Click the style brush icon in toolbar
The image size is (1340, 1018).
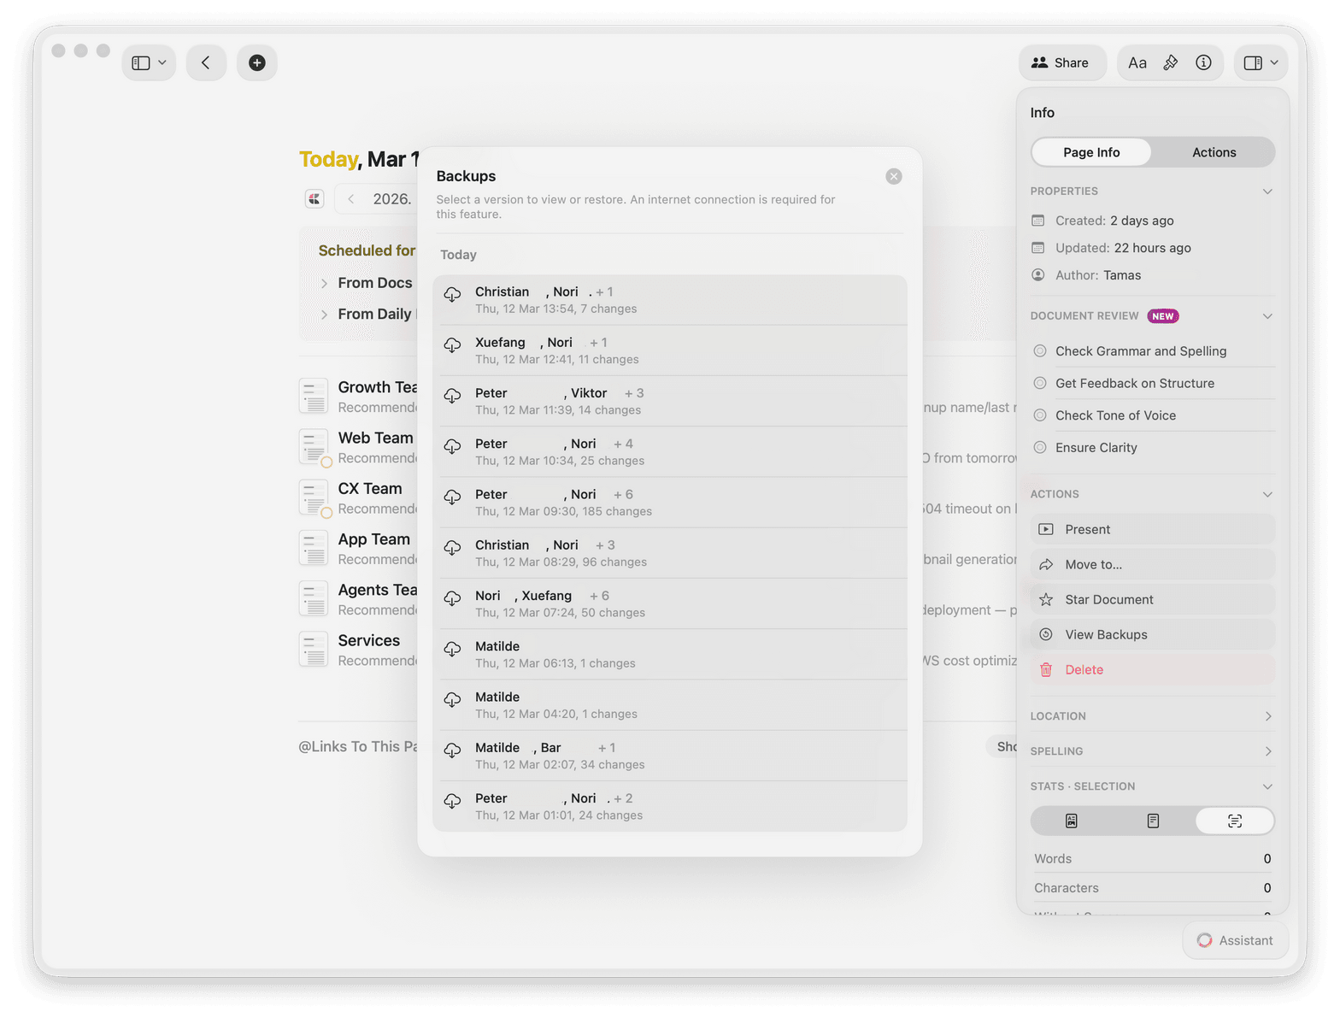[1171, 62]
